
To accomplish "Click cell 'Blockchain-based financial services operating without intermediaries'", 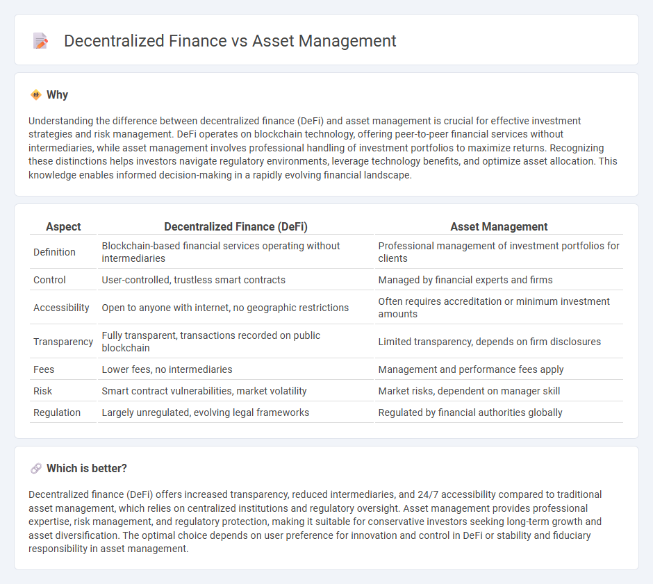I will click(x=235, y=252).
